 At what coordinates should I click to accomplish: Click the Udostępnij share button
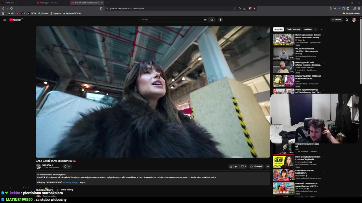click(x=256, y=166)
